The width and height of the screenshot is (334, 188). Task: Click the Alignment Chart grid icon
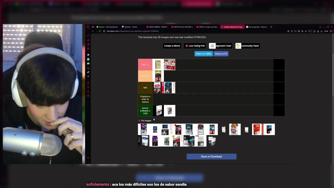pyautogui.click(x=212, y=46)
